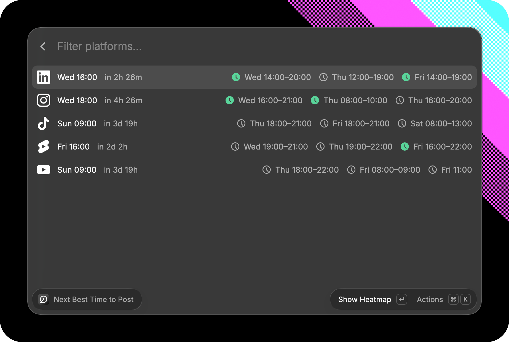509x342 pixels.
Task: Click the LinkedIn platform icon
Action: pyautogui.click(x=44, y=77)
